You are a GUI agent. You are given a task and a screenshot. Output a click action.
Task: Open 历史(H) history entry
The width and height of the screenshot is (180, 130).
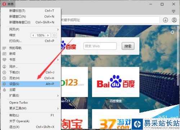pyautogui.click(x=31, y=78)
